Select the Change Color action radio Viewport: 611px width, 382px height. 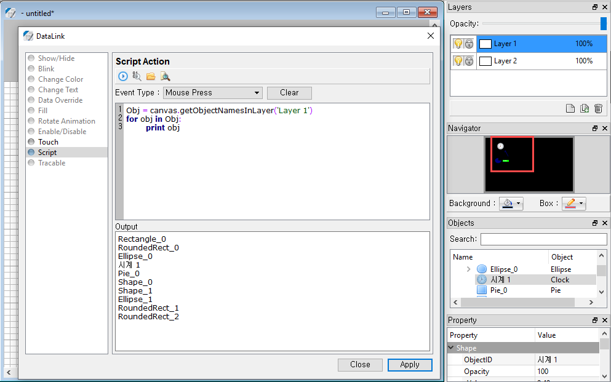(x=31, y=79)
